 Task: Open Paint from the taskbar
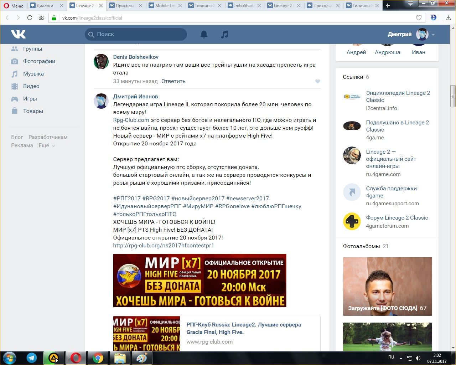[x=142, y=358]
